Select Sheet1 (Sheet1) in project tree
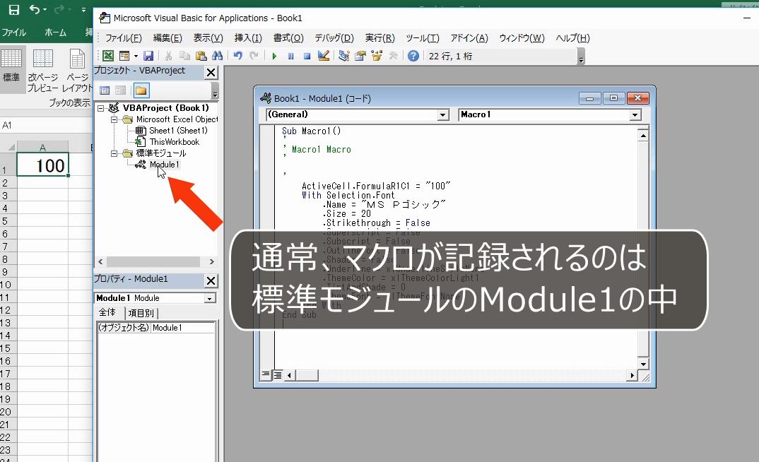This screenshot has width=759, height=462. coord(178,131)
